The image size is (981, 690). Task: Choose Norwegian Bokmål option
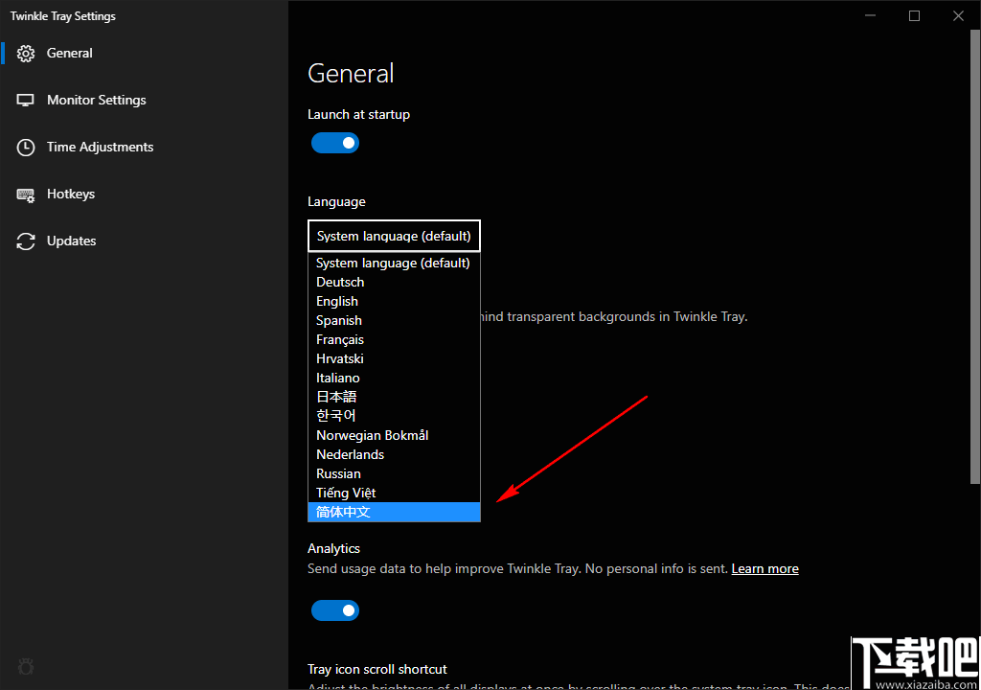pyautogui.click(x=394, y=435)
